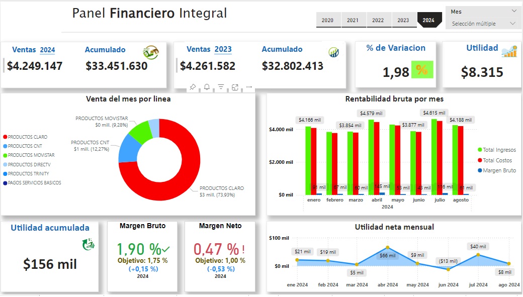Collapse the Mes slicer header chevron

(x=513, y=11)
